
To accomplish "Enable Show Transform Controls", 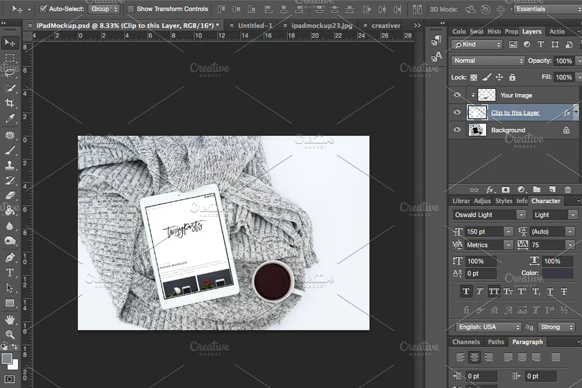I will [131, 9].
